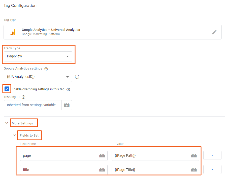Click variable picker icon next to {{Page Path}} value
The image size is (225, 176).
[x=194, y=156]
